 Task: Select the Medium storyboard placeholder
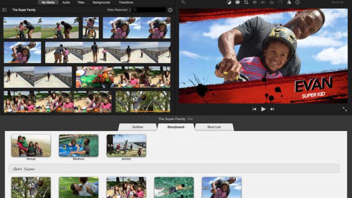(x=78, y=146)
